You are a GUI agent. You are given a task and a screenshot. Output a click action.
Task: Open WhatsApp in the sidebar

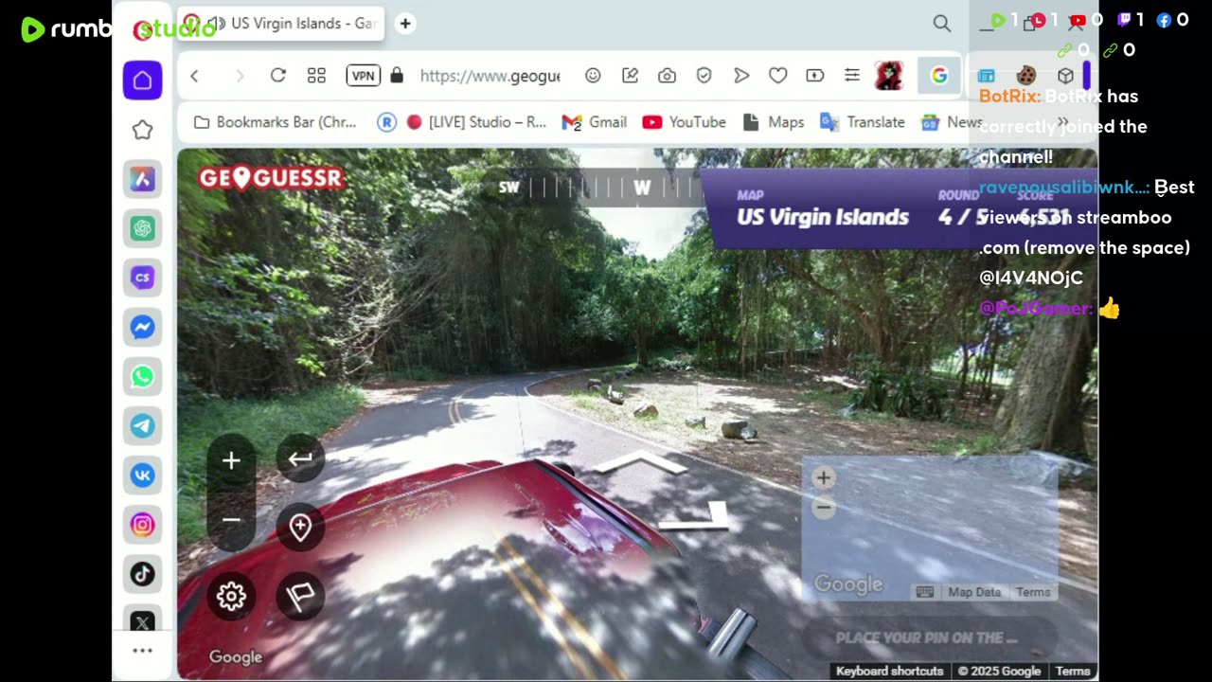[142, 376]
